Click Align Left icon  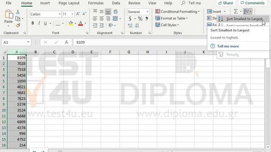(95, 19)
